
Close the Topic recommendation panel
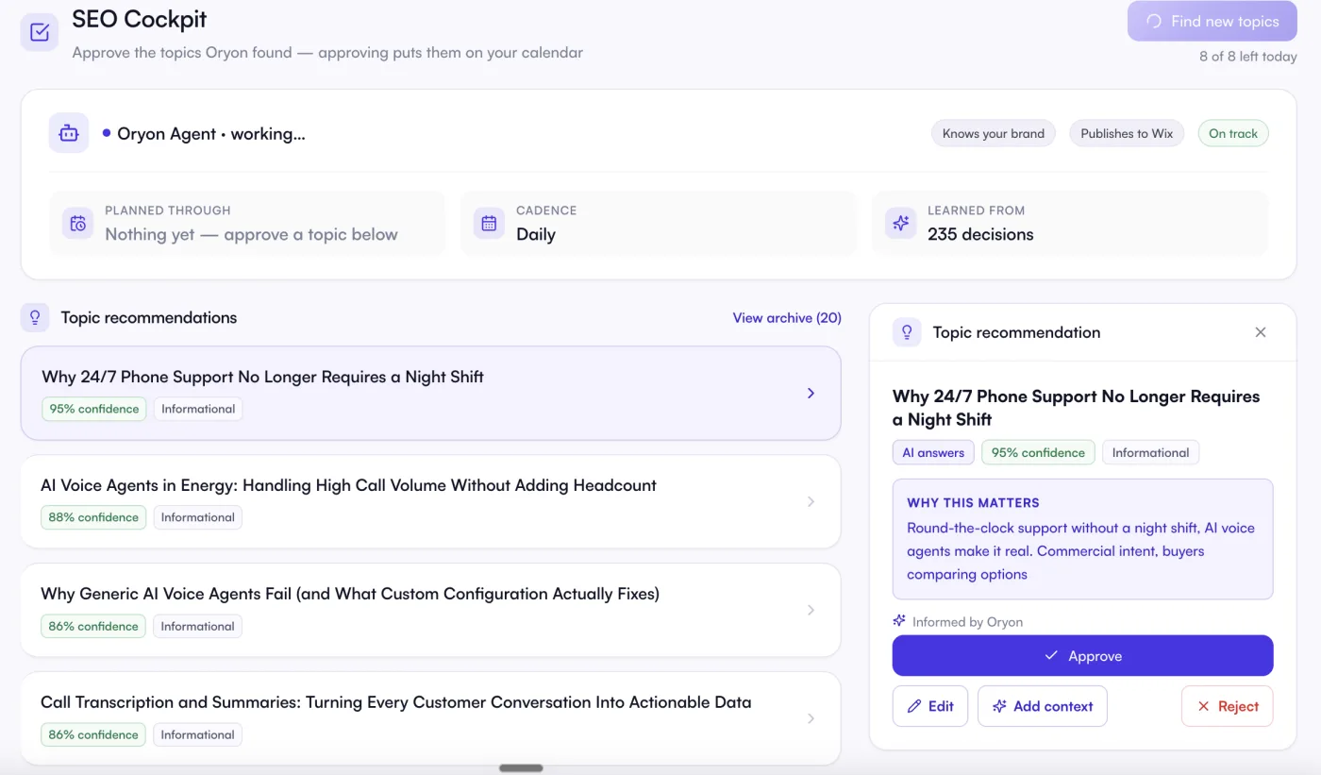pyautogui.click(x=1261, y=332)
